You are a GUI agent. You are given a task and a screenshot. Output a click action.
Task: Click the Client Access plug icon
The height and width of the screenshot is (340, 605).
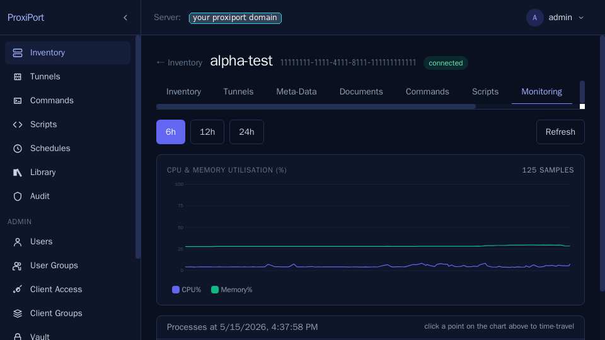18,290
